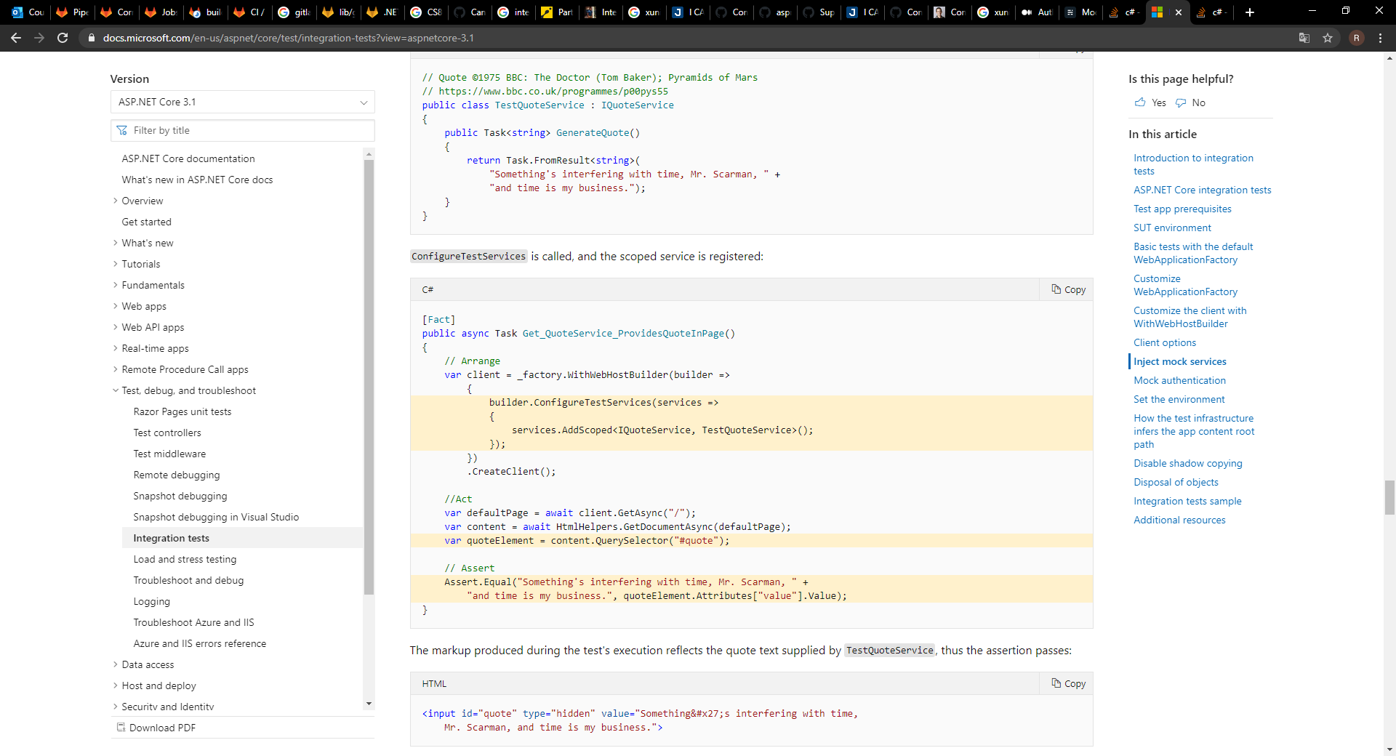The height and width of the screenshot is (756, 1396).
Task: Go back to the previous page
Action: [16, 38]
